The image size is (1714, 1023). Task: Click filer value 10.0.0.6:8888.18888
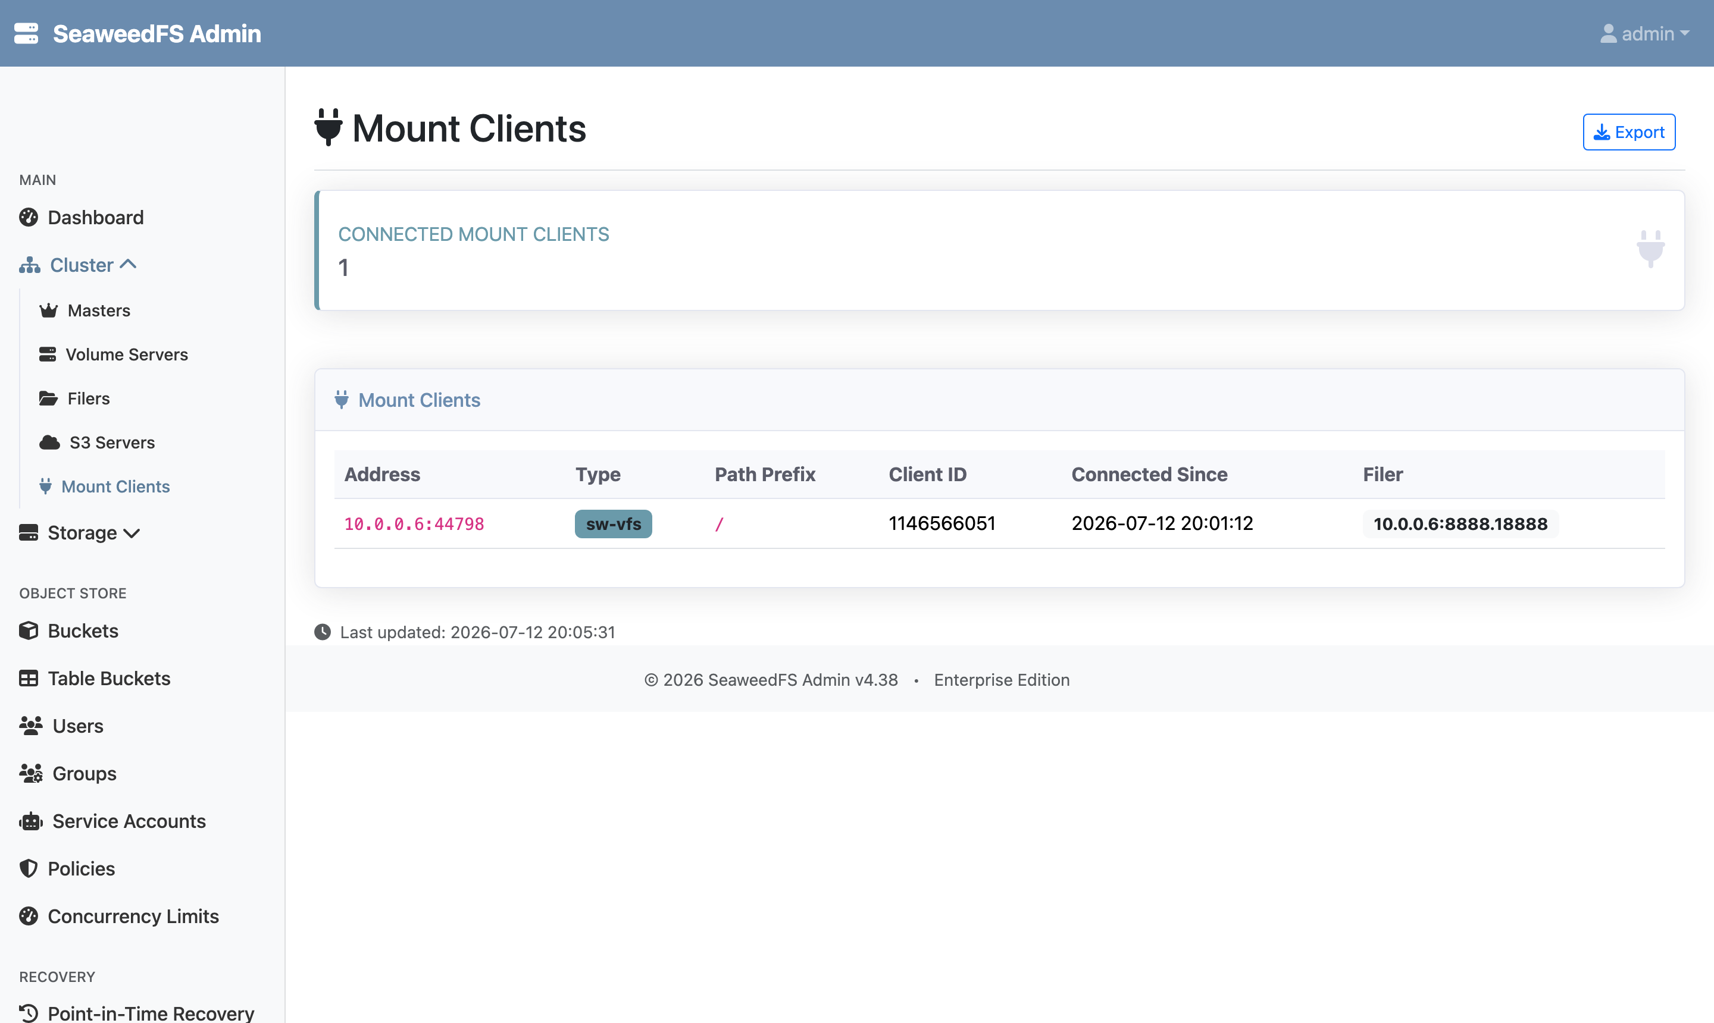tap(1460, 524)
